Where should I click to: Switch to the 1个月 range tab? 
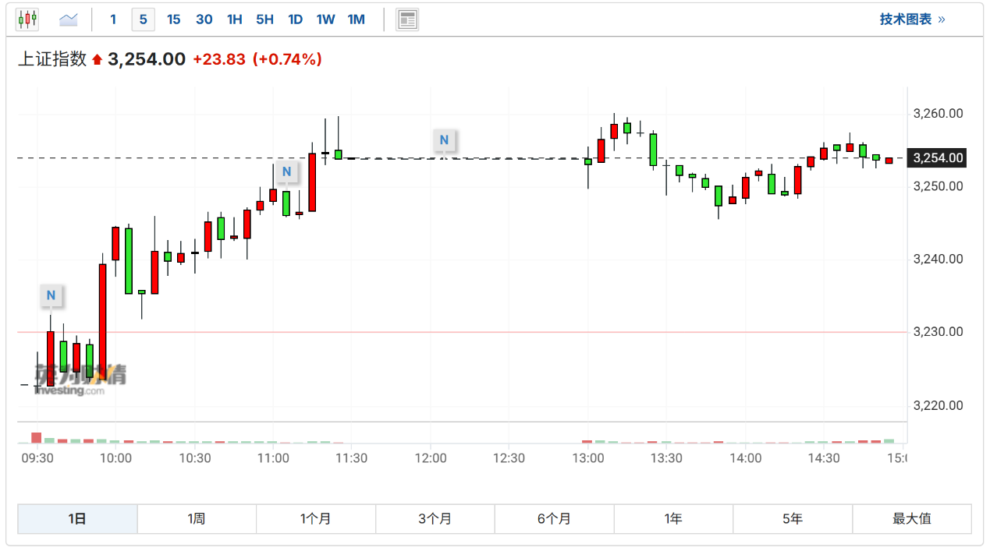point(315,519)
